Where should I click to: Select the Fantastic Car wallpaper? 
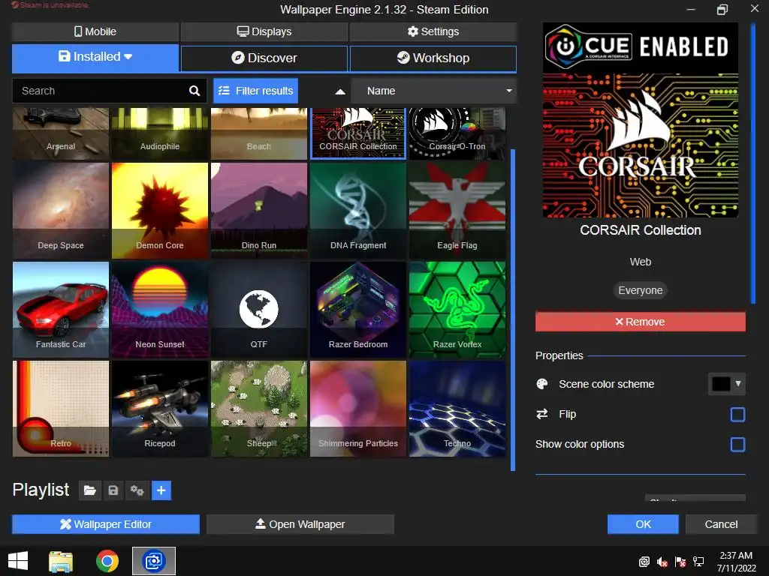point(61,310)
